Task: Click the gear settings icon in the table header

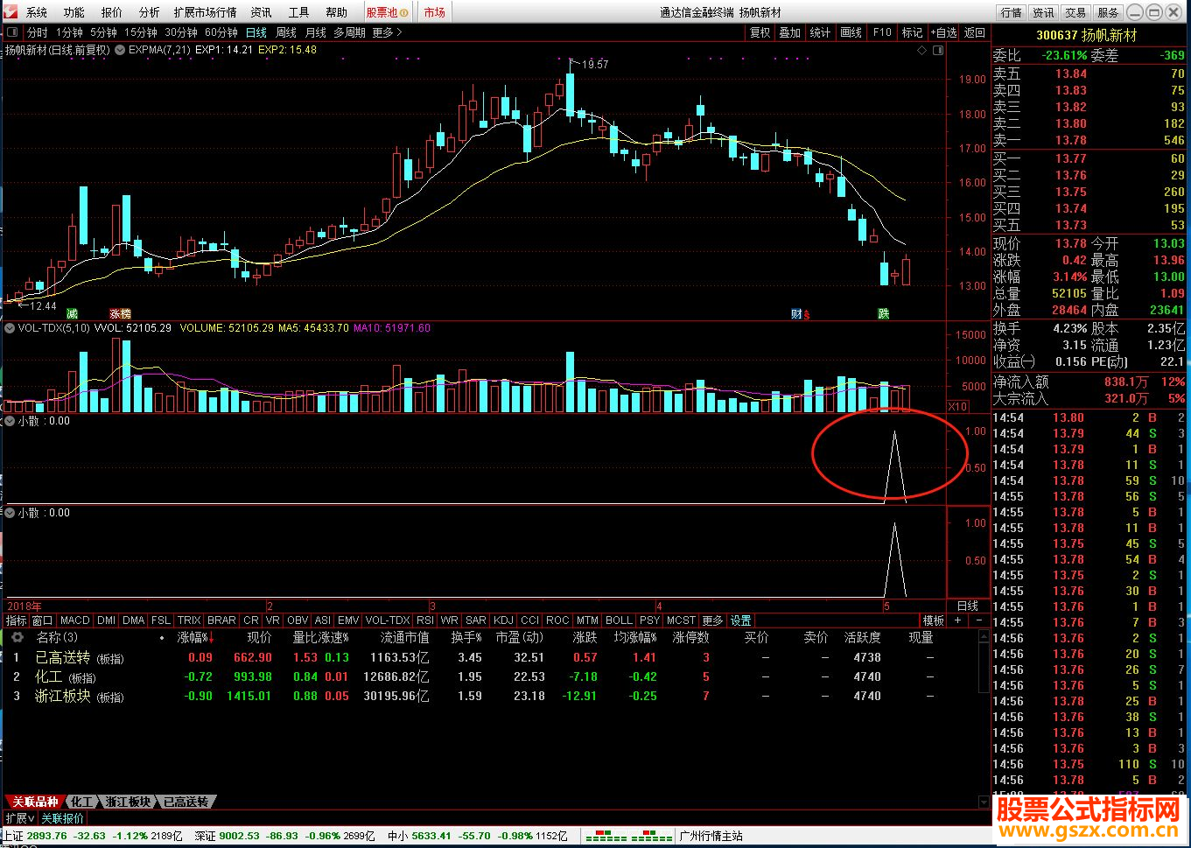Action: 18,638
